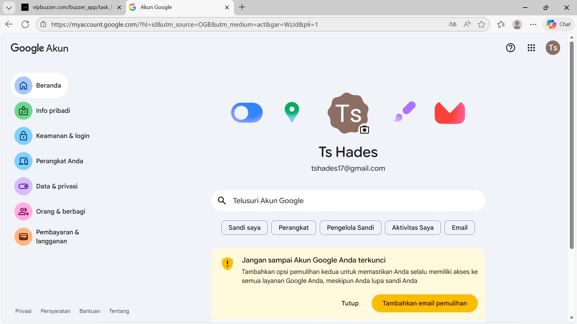The width and height of the screenshot is (577, 324).
Task: Click Tambahkan email pemulihan button
Action: tap(424, 303)
